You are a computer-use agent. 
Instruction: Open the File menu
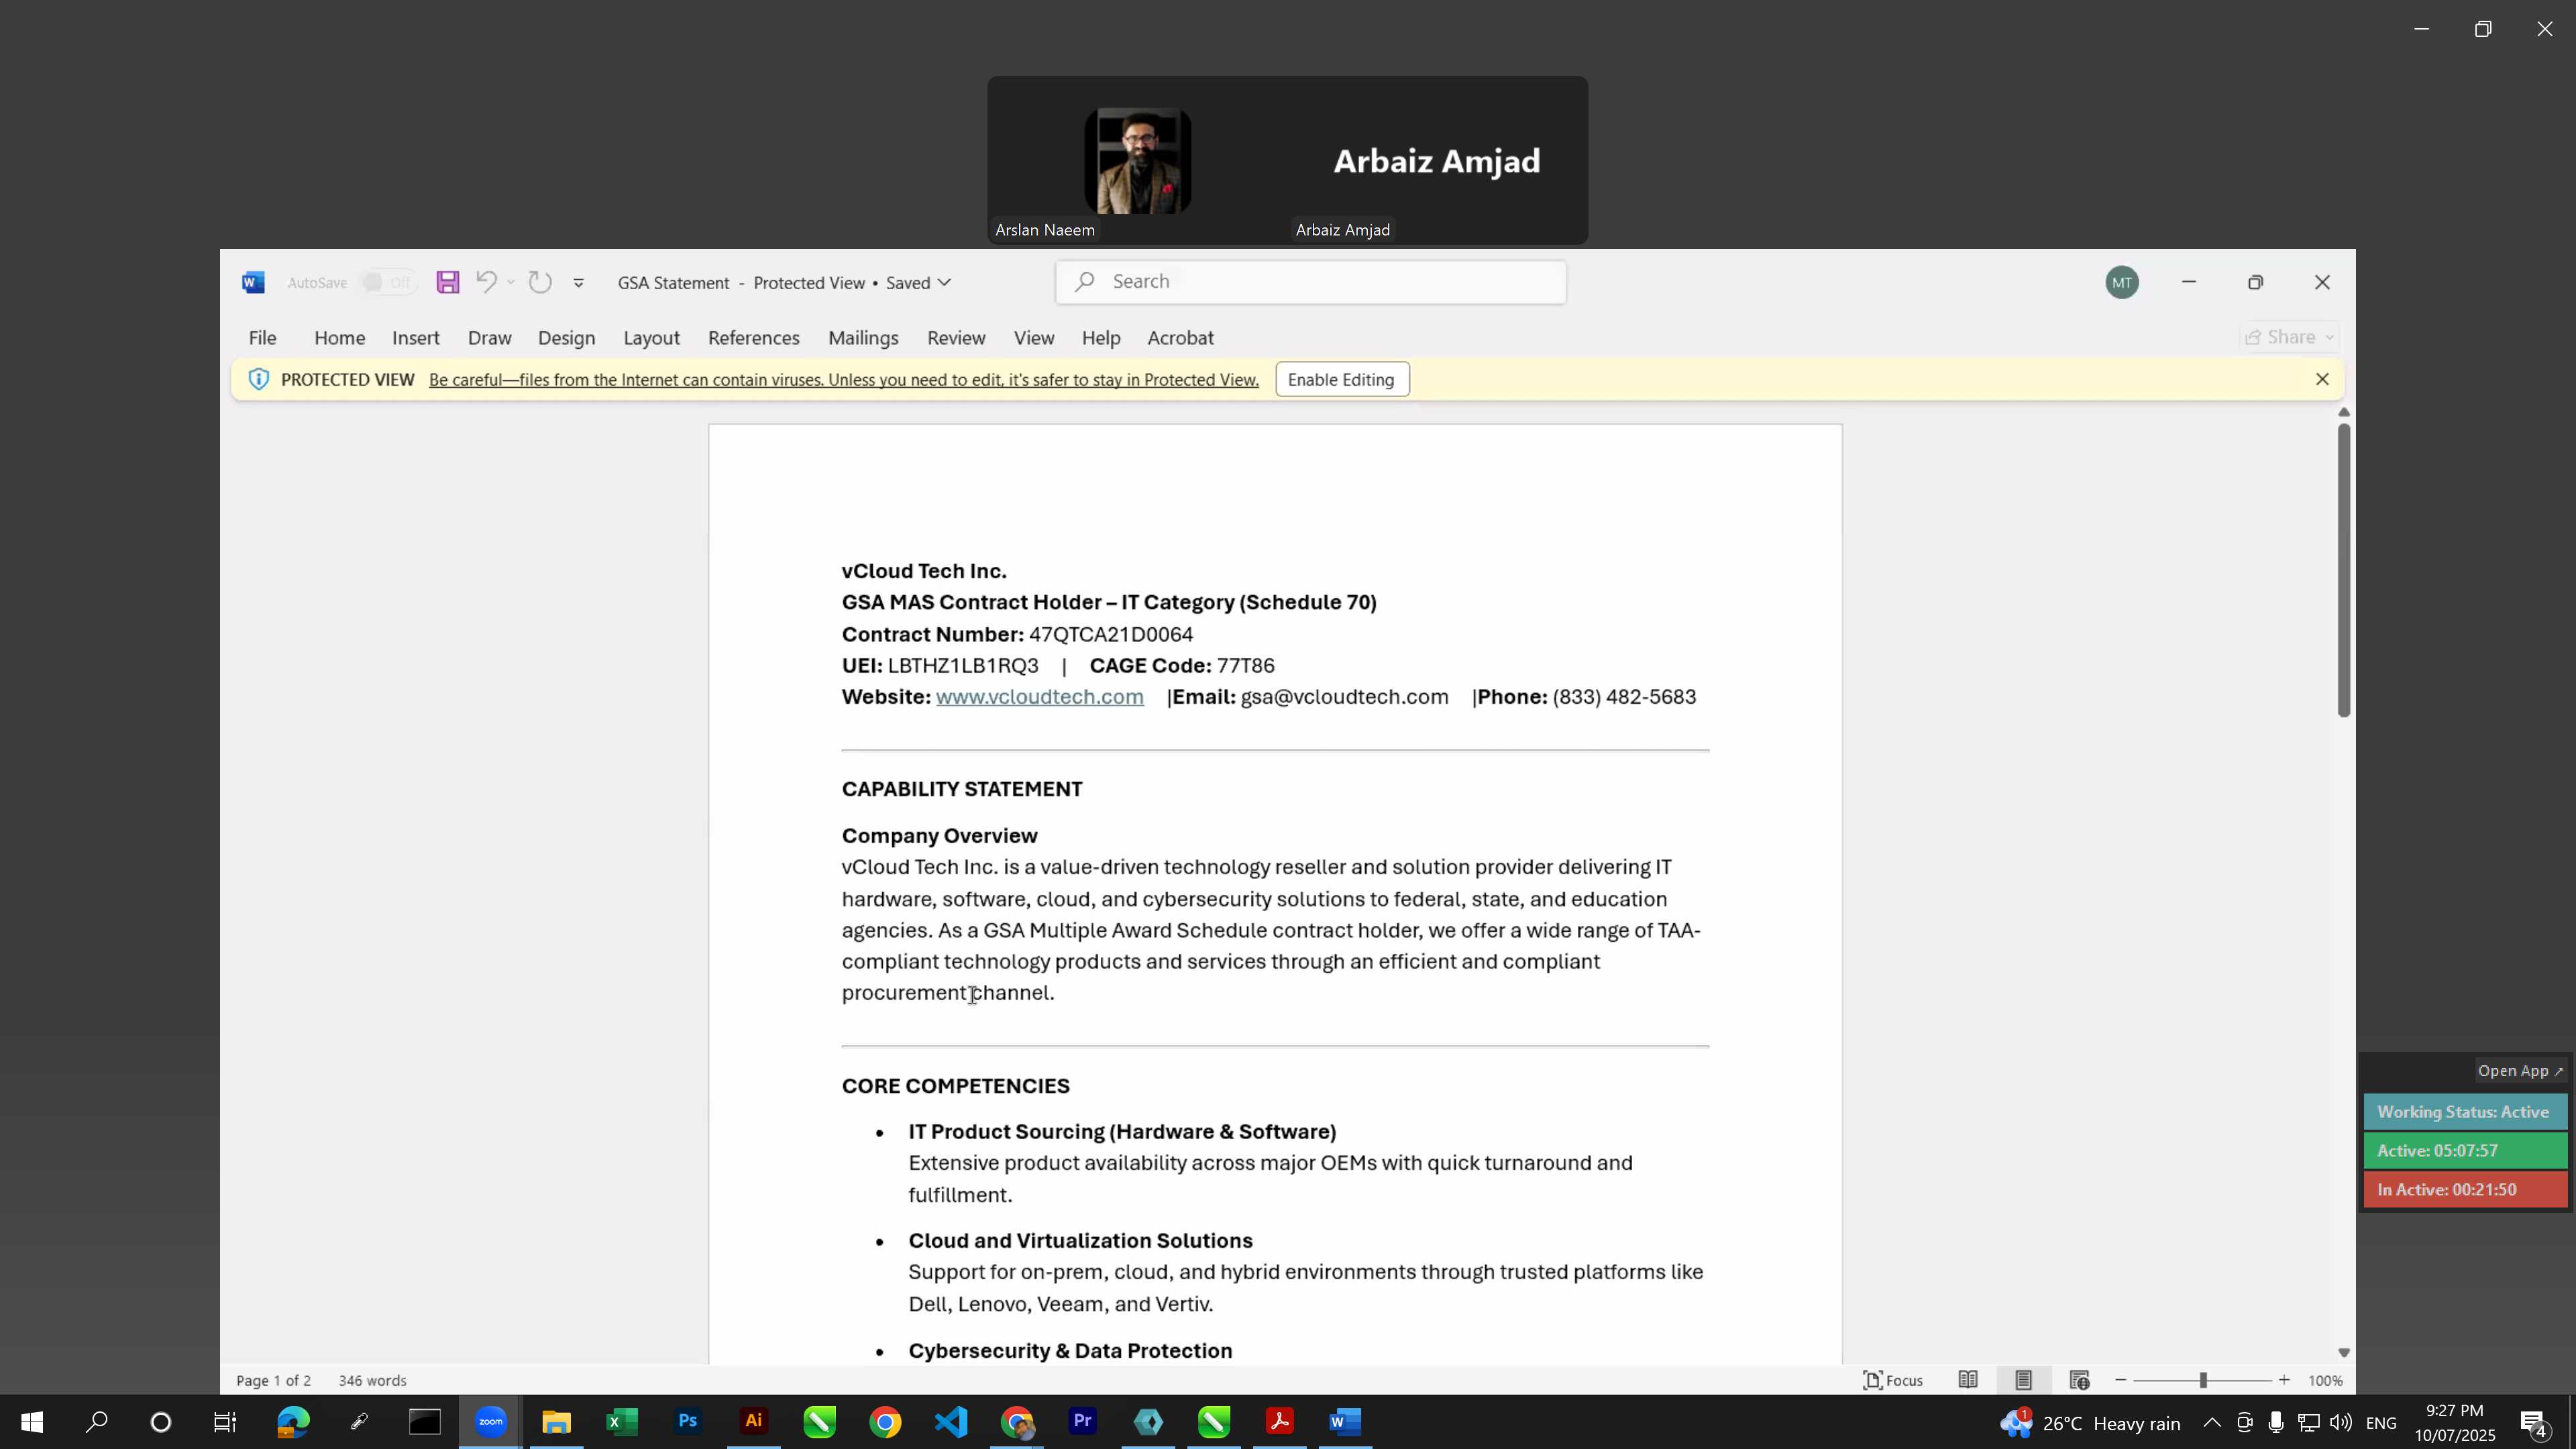pos(262,338)
